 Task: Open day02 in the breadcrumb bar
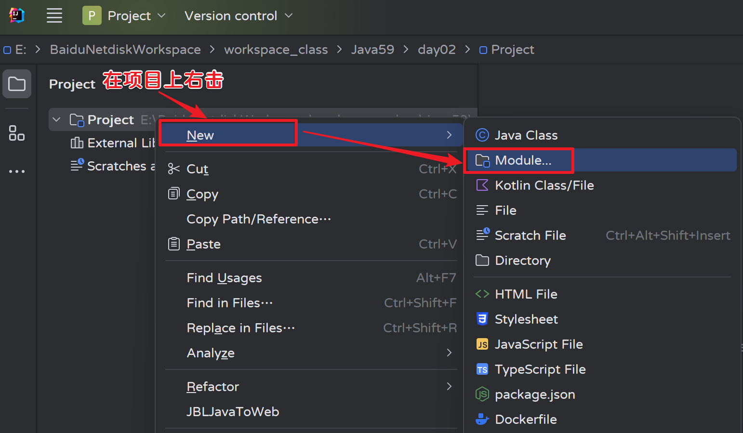coord(437,49)
